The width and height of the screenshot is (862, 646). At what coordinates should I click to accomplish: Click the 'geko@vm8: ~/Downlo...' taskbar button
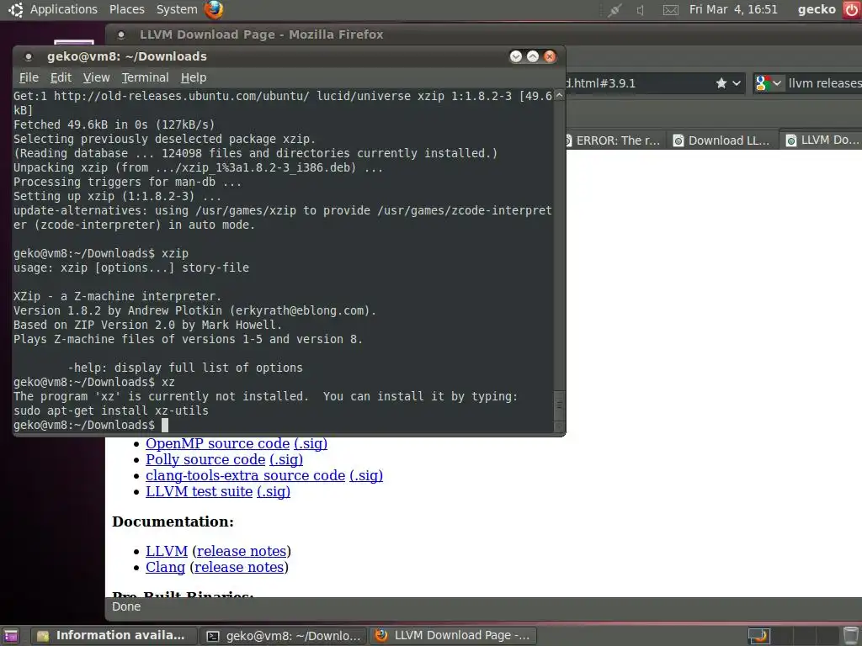pos(284,636)
